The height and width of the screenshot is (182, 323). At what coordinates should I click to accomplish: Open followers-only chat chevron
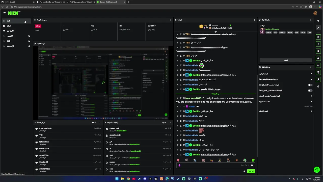tap(311, 79)
